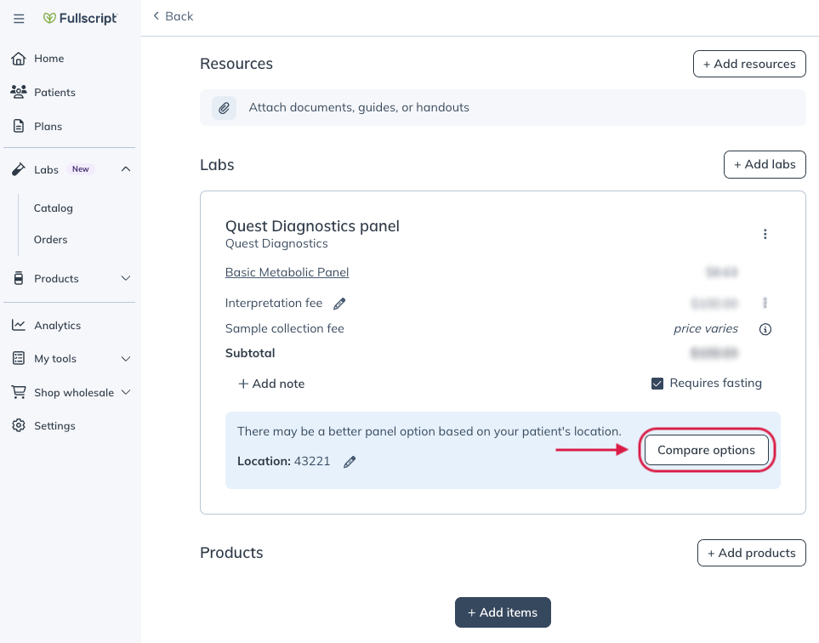Open the Labs Orders page
The height and width of the screenshot is (643, 819).
click(51, 239)
